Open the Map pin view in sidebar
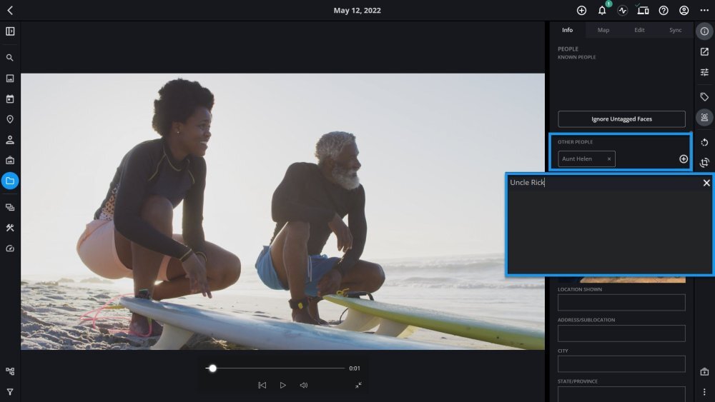The height and width of the screenshot is (402, 715). pos(10,119)
